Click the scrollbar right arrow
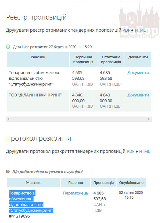The image size is (160, 223). point(149,119)
